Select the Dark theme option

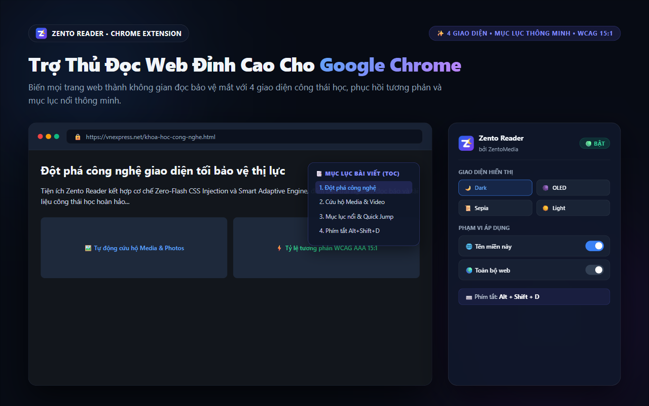pos(495,188)
